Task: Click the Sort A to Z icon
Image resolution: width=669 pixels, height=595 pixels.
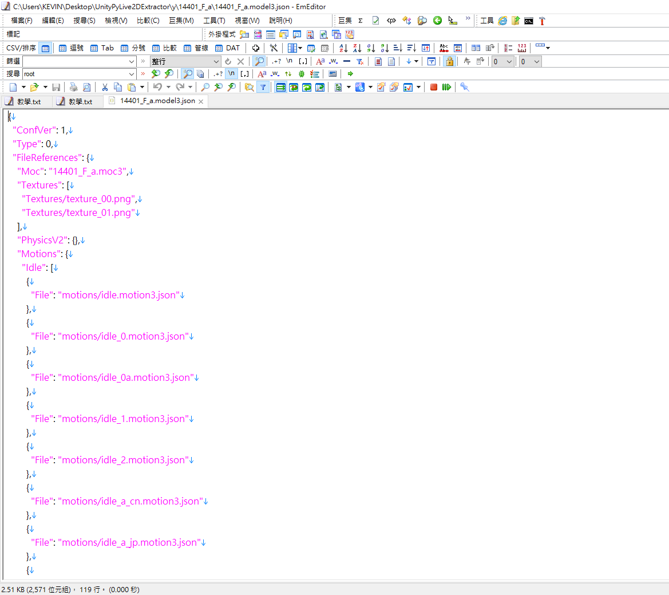Action: [x=343, y=48]
